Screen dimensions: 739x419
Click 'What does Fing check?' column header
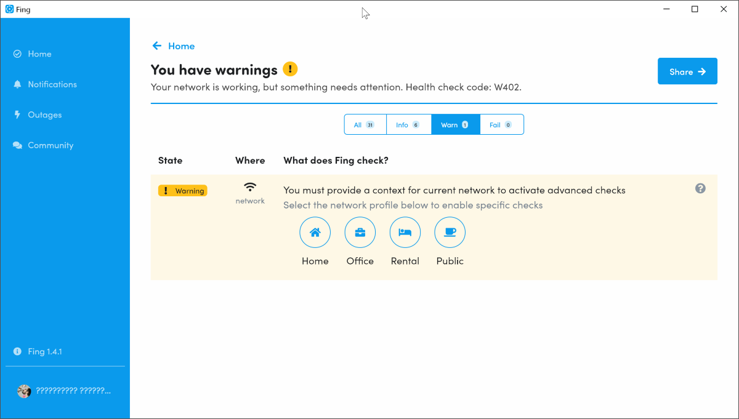pyautogui.click(x=336, y=161)
